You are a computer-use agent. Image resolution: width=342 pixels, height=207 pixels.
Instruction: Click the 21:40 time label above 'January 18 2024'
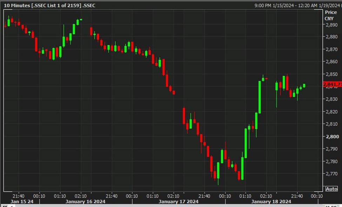[x=297, y=196]
